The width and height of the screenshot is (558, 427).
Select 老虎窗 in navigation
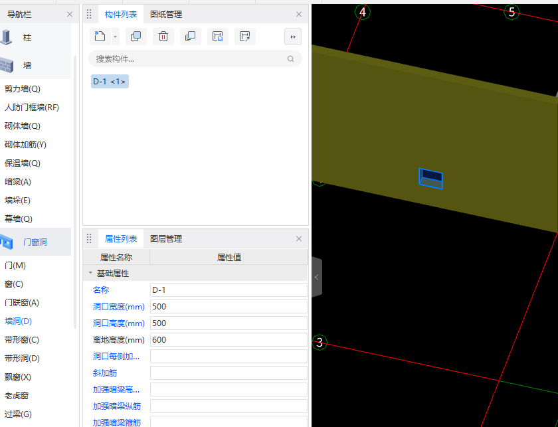(17, 396)
